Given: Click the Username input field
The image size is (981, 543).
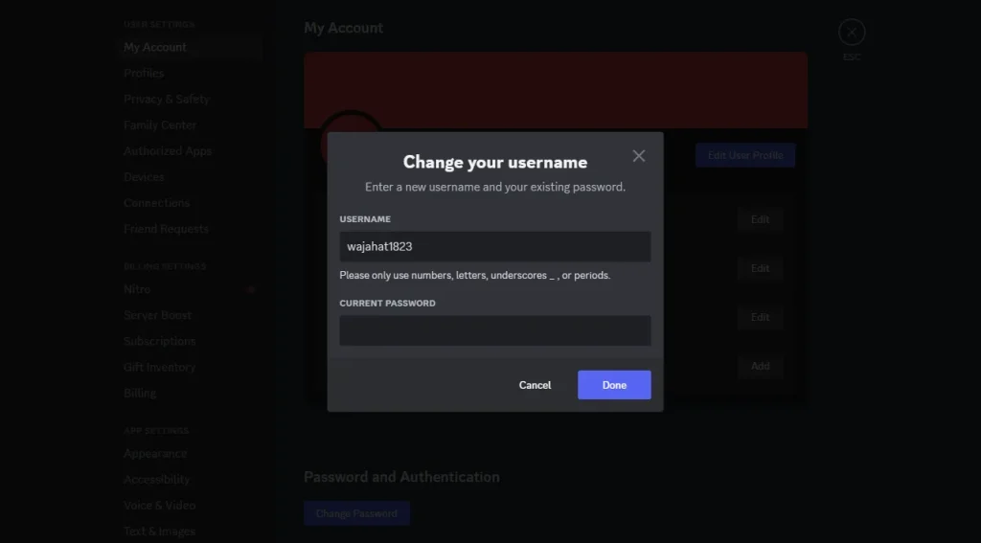Looking at the screenshot, I should pyautogui.click(x=495, y=246).
